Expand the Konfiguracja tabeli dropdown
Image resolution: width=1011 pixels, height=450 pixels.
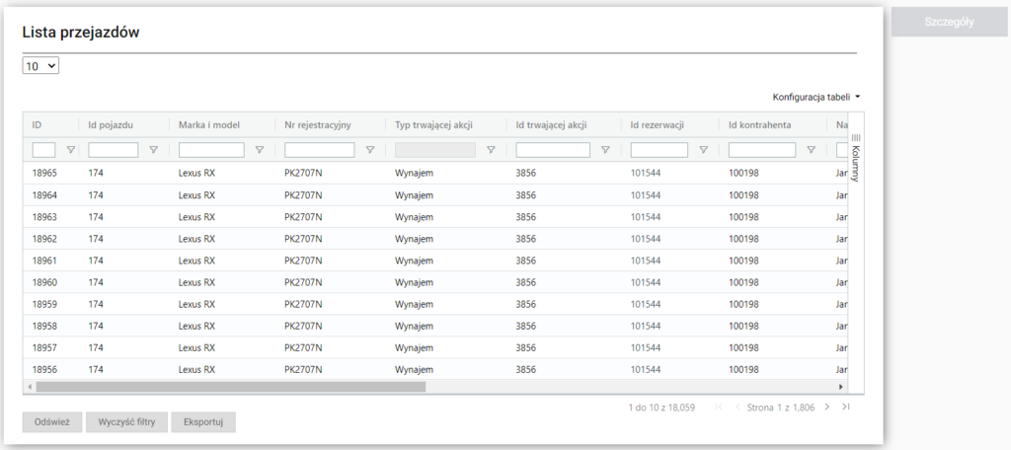point(817,97)
